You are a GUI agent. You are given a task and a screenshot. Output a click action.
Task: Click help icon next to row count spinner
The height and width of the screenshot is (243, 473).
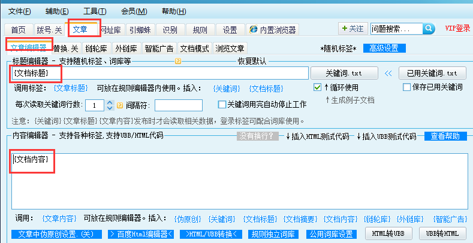point(120,105)
